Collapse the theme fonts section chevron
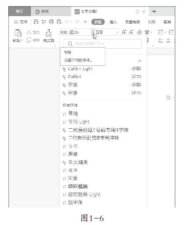Image resolution: width=184 pixels, height=225 pixels. (140, 61)
